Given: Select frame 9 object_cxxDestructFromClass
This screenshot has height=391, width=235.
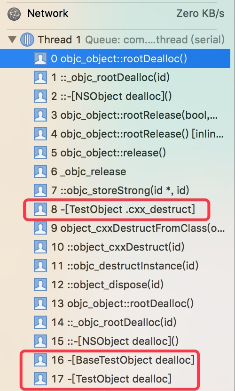Looking at the screenshot, I should [x=115, y=228].
